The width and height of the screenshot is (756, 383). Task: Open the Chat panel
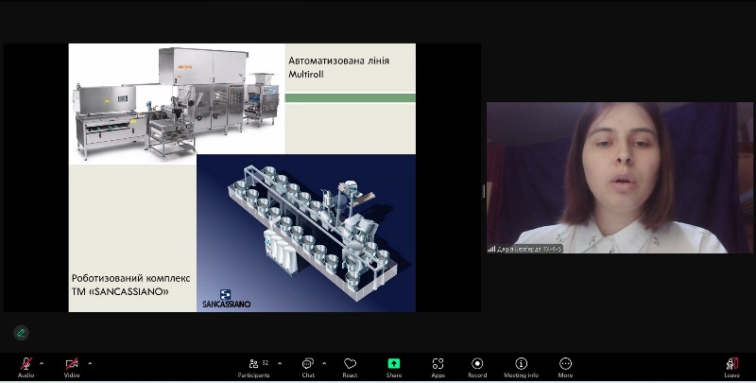tap(308, 368)
